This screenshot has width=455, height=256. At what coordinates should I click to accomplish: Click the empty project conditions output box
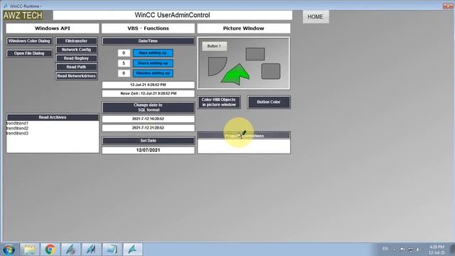point(244,146)
